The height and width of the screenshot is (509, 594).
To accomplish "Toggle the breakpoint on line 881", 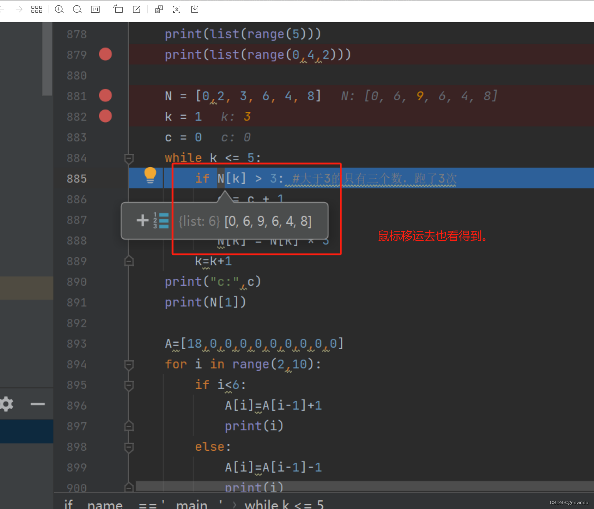I will (105, 96).
